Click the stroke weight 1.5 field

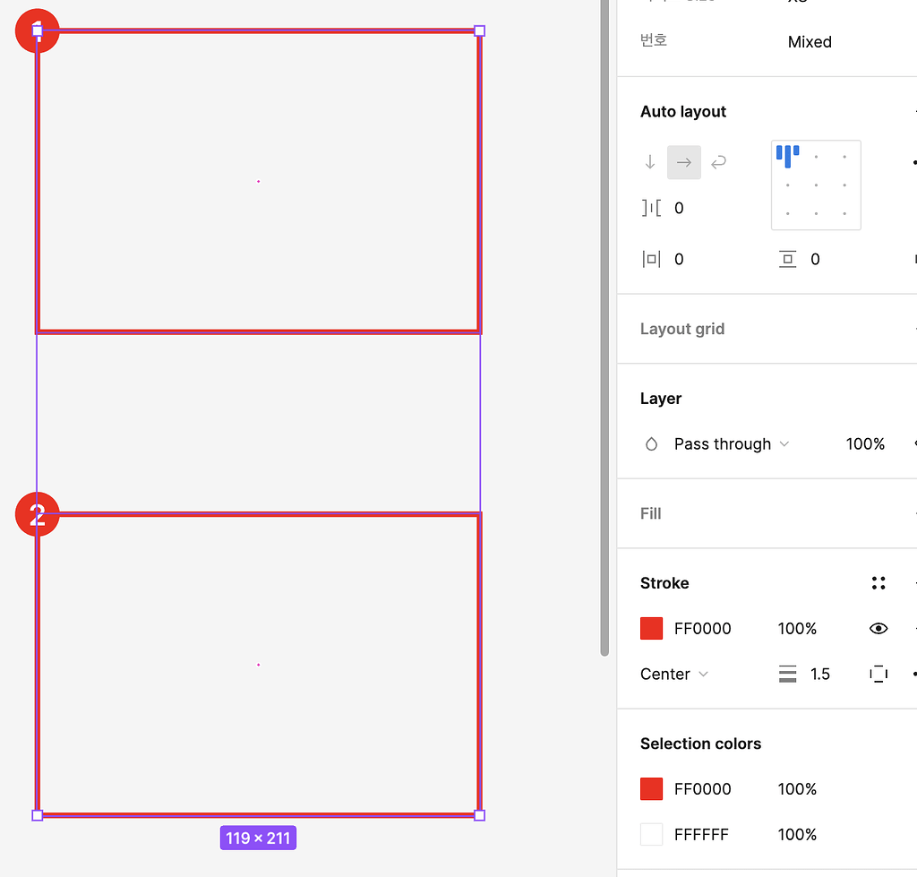tap(820, 674)
